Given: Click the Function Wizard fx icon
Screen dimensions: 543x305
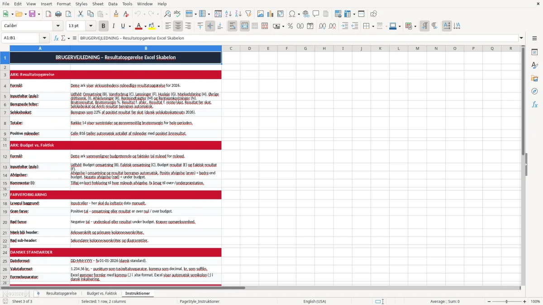Looking at the screenshot, I should pyautogui.click(x=57, y=38).
